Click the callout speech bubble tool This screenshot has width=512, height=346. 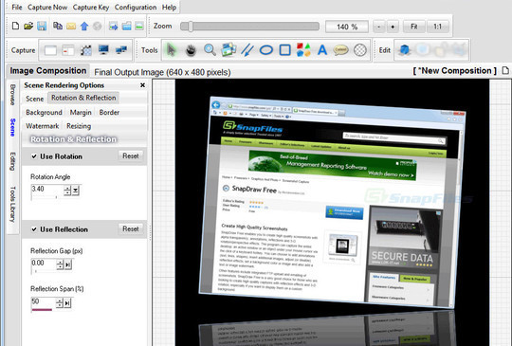pyautogui.click(x=341, y=50)
